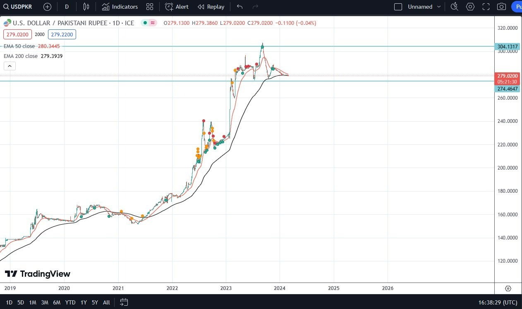Start bar Replay mode
This screenshot has width=522, height=309.
click(x=211, y=7)
